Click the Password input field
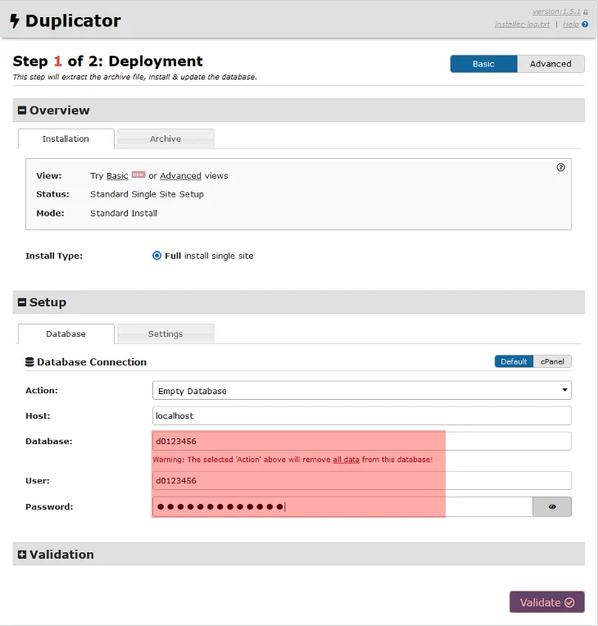Image resolution: width=598 pixels, height=626 pixels. (x=342, y=506)
